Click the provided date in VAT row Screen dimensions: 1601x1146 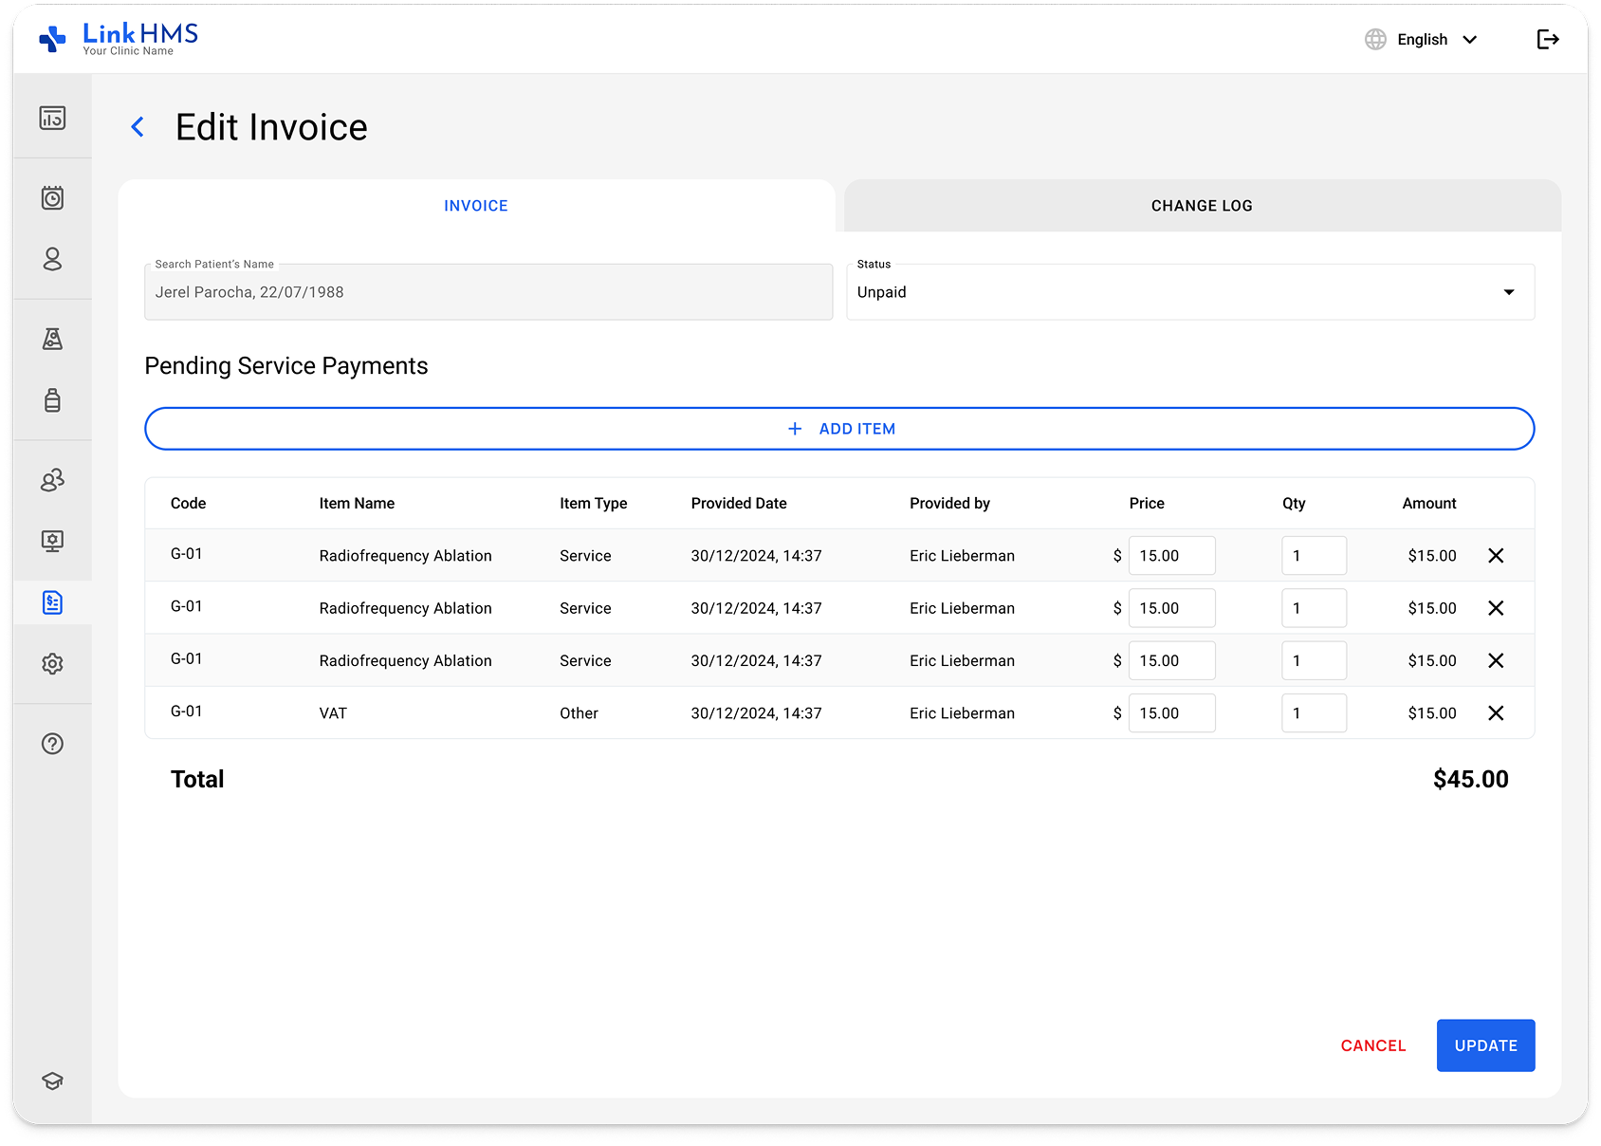click(756, 713)
